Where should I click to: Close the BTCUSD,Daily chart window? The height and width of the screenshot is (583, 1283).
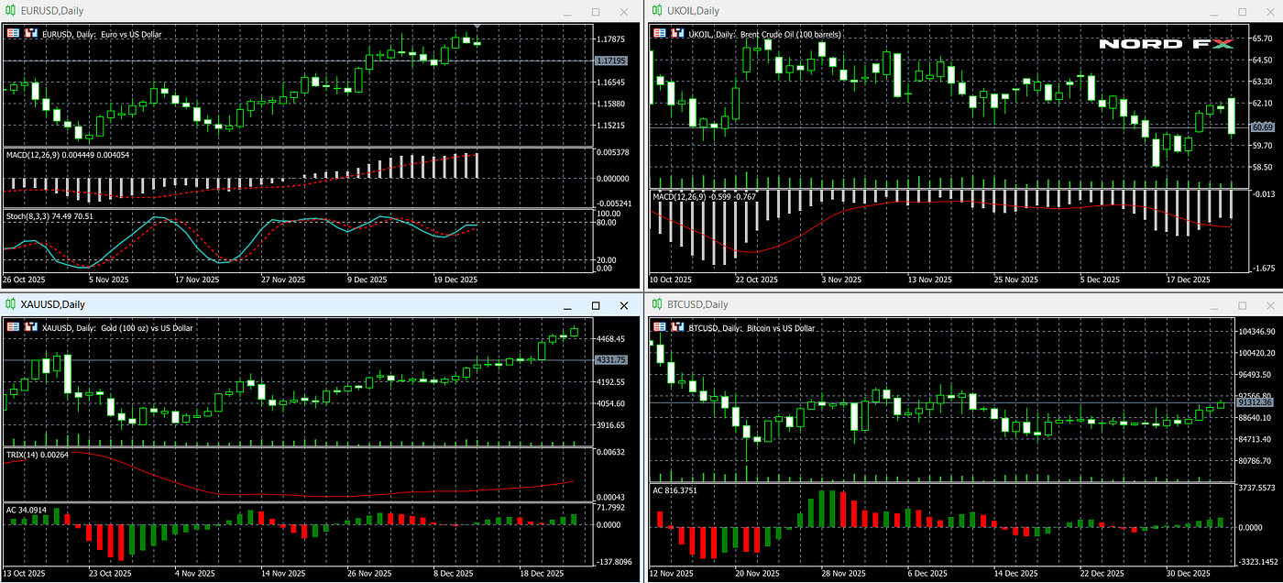[x=1269, y=305]
